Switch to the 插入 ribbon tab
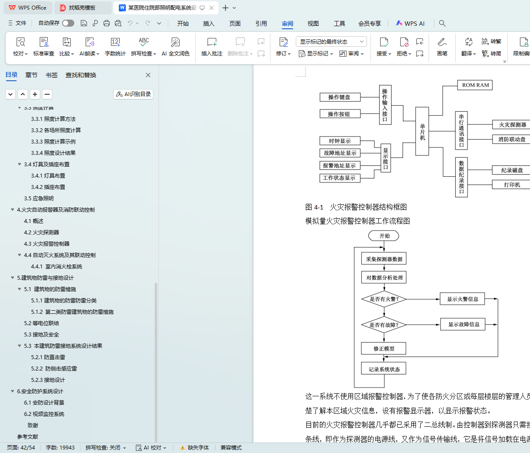The width and height of the screenshot is (530, 453). (x=208, y=24)
